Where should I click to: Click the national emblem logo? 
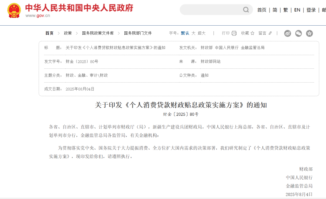(14, 11)
